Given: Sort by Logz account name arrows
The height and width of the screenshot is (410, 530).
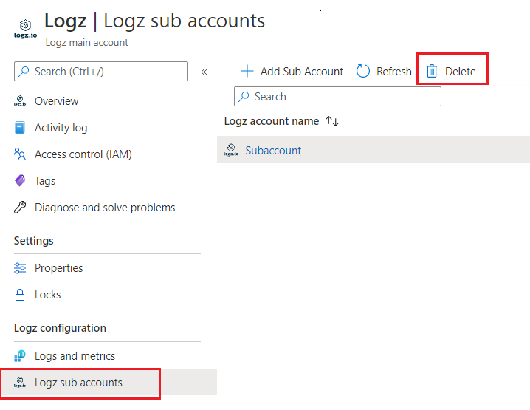Looking at the screenshot, I should 331,121.
